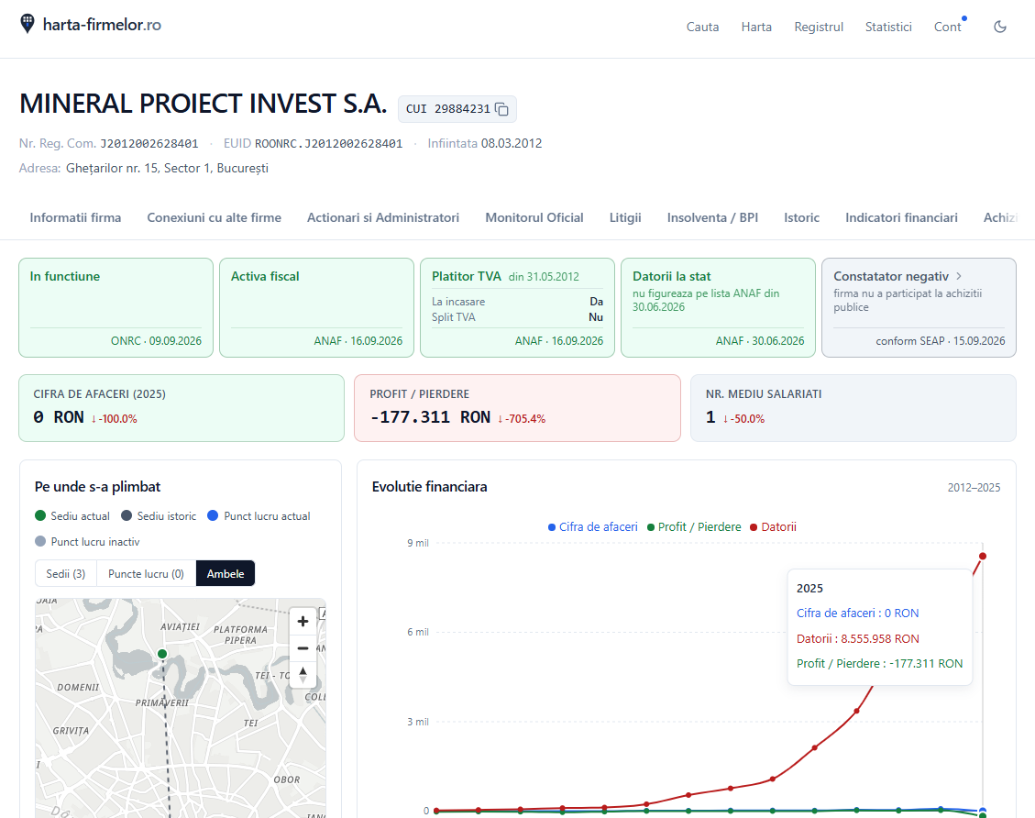Open Registrul navigation item
The image size is (1035, 818).
pos(819,28)
